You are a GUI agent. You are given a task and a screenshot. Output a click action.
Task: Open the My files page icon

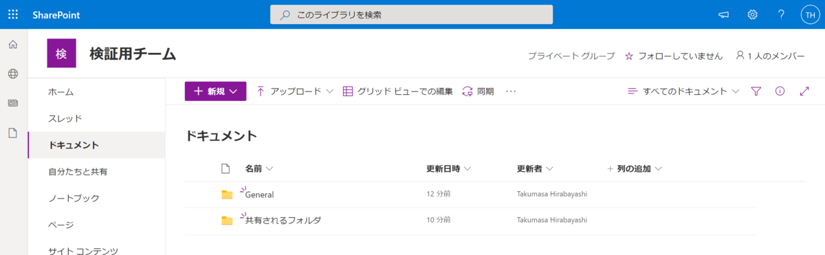coord(13,133)
